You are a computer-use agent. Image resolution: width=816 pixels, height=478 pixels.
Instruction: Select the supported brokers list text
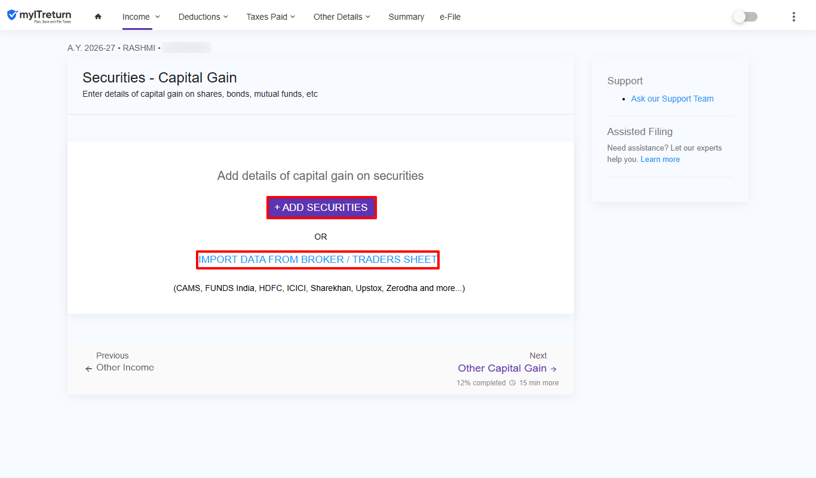[x=320, y=288]
